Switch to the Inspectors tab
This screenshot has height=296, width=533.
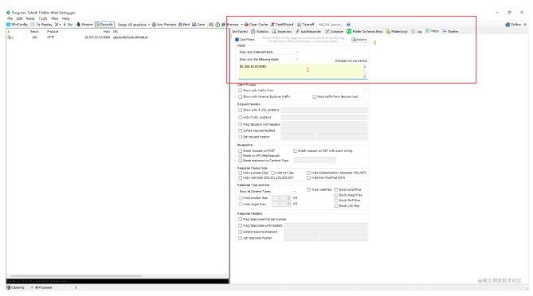click(x=282, y=31)
